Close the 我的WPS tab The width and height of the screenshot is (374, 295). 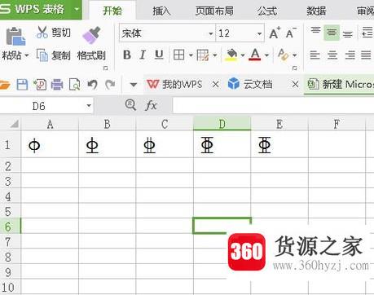(x=215, y=85)
